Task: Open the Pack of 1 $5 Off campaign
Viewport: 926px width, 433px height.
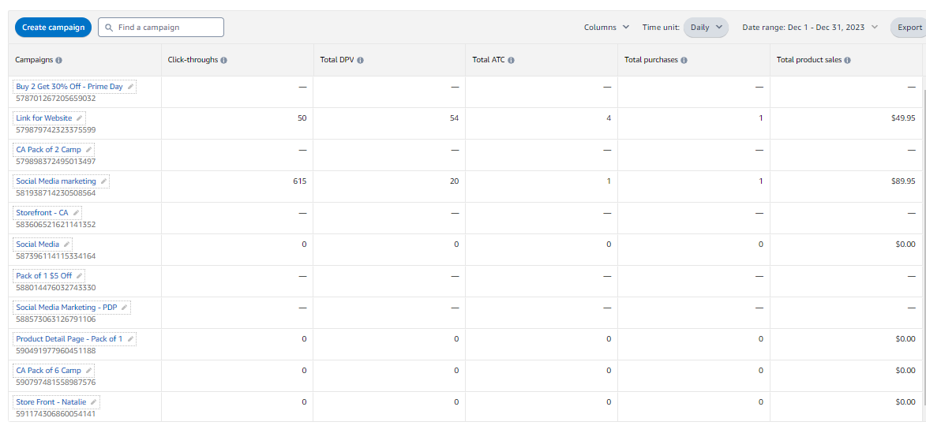Action: [x=43, y=276]
